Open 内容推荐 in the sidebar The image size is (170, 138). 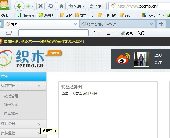[11, 114]
